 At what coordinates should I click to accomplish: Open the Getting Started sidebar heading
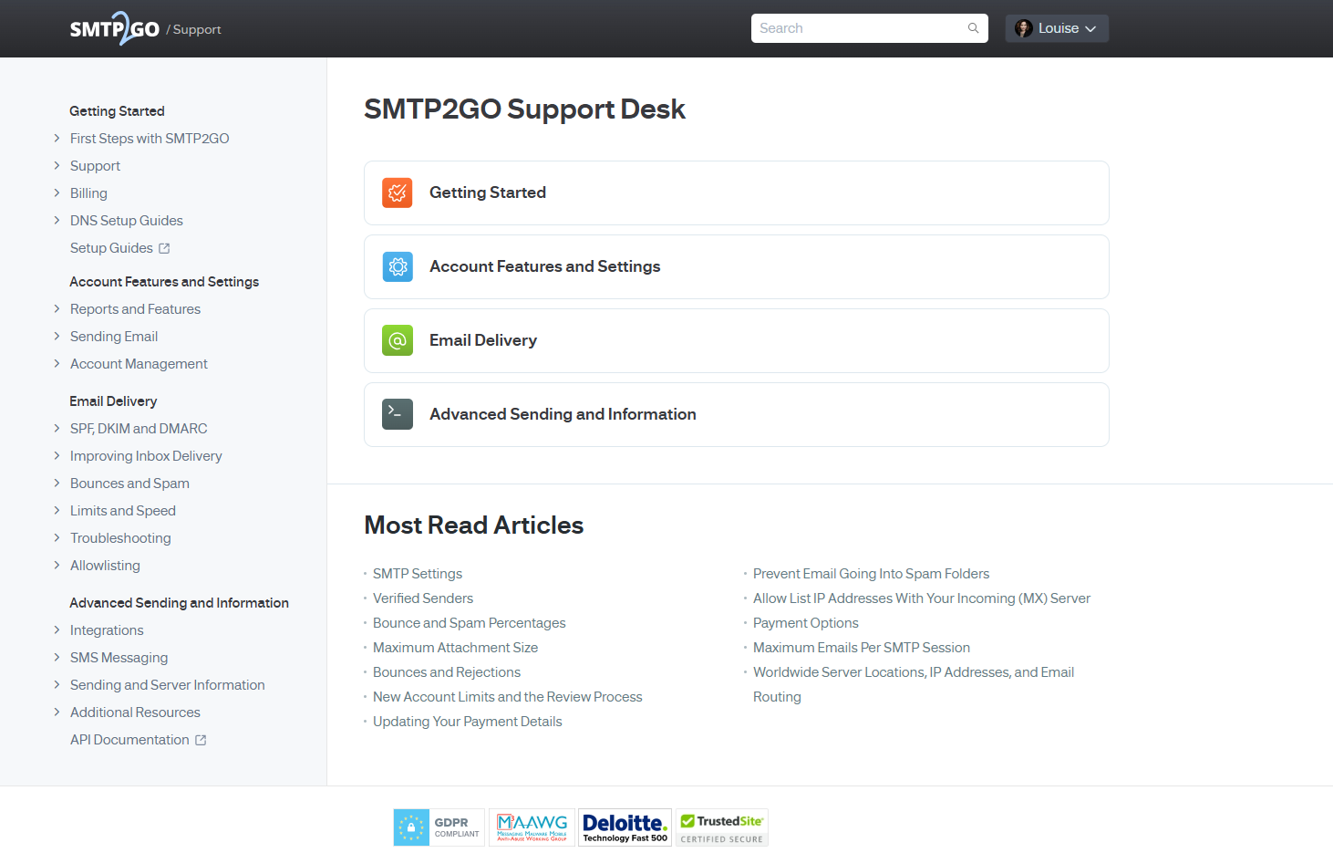pyautogui.click(x=117, y=111)
